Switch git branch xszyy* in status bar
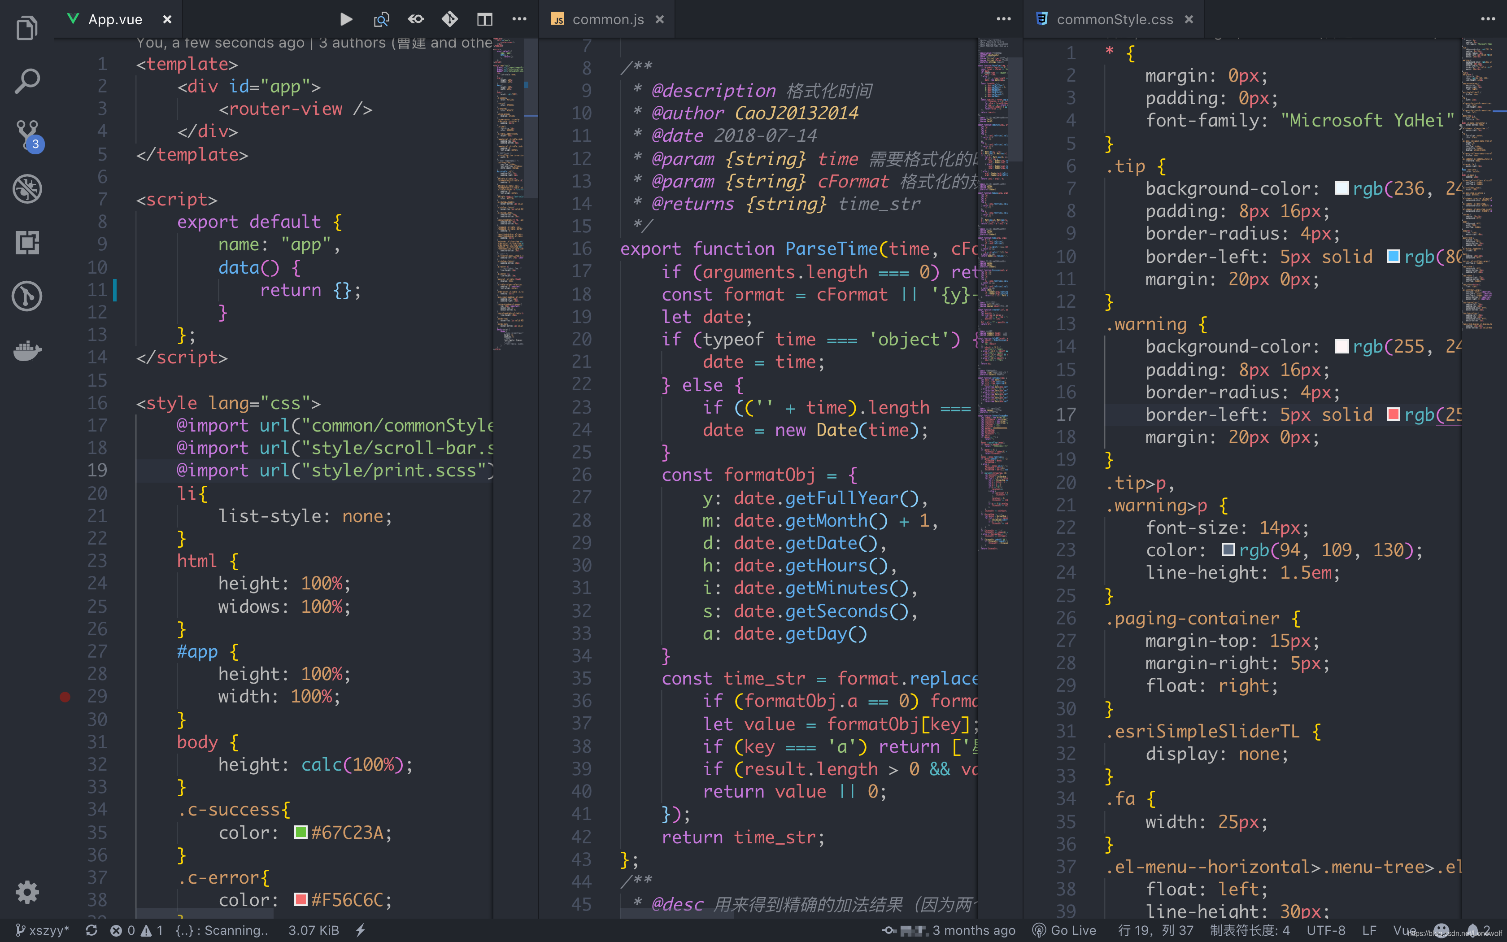 (42, 930)
